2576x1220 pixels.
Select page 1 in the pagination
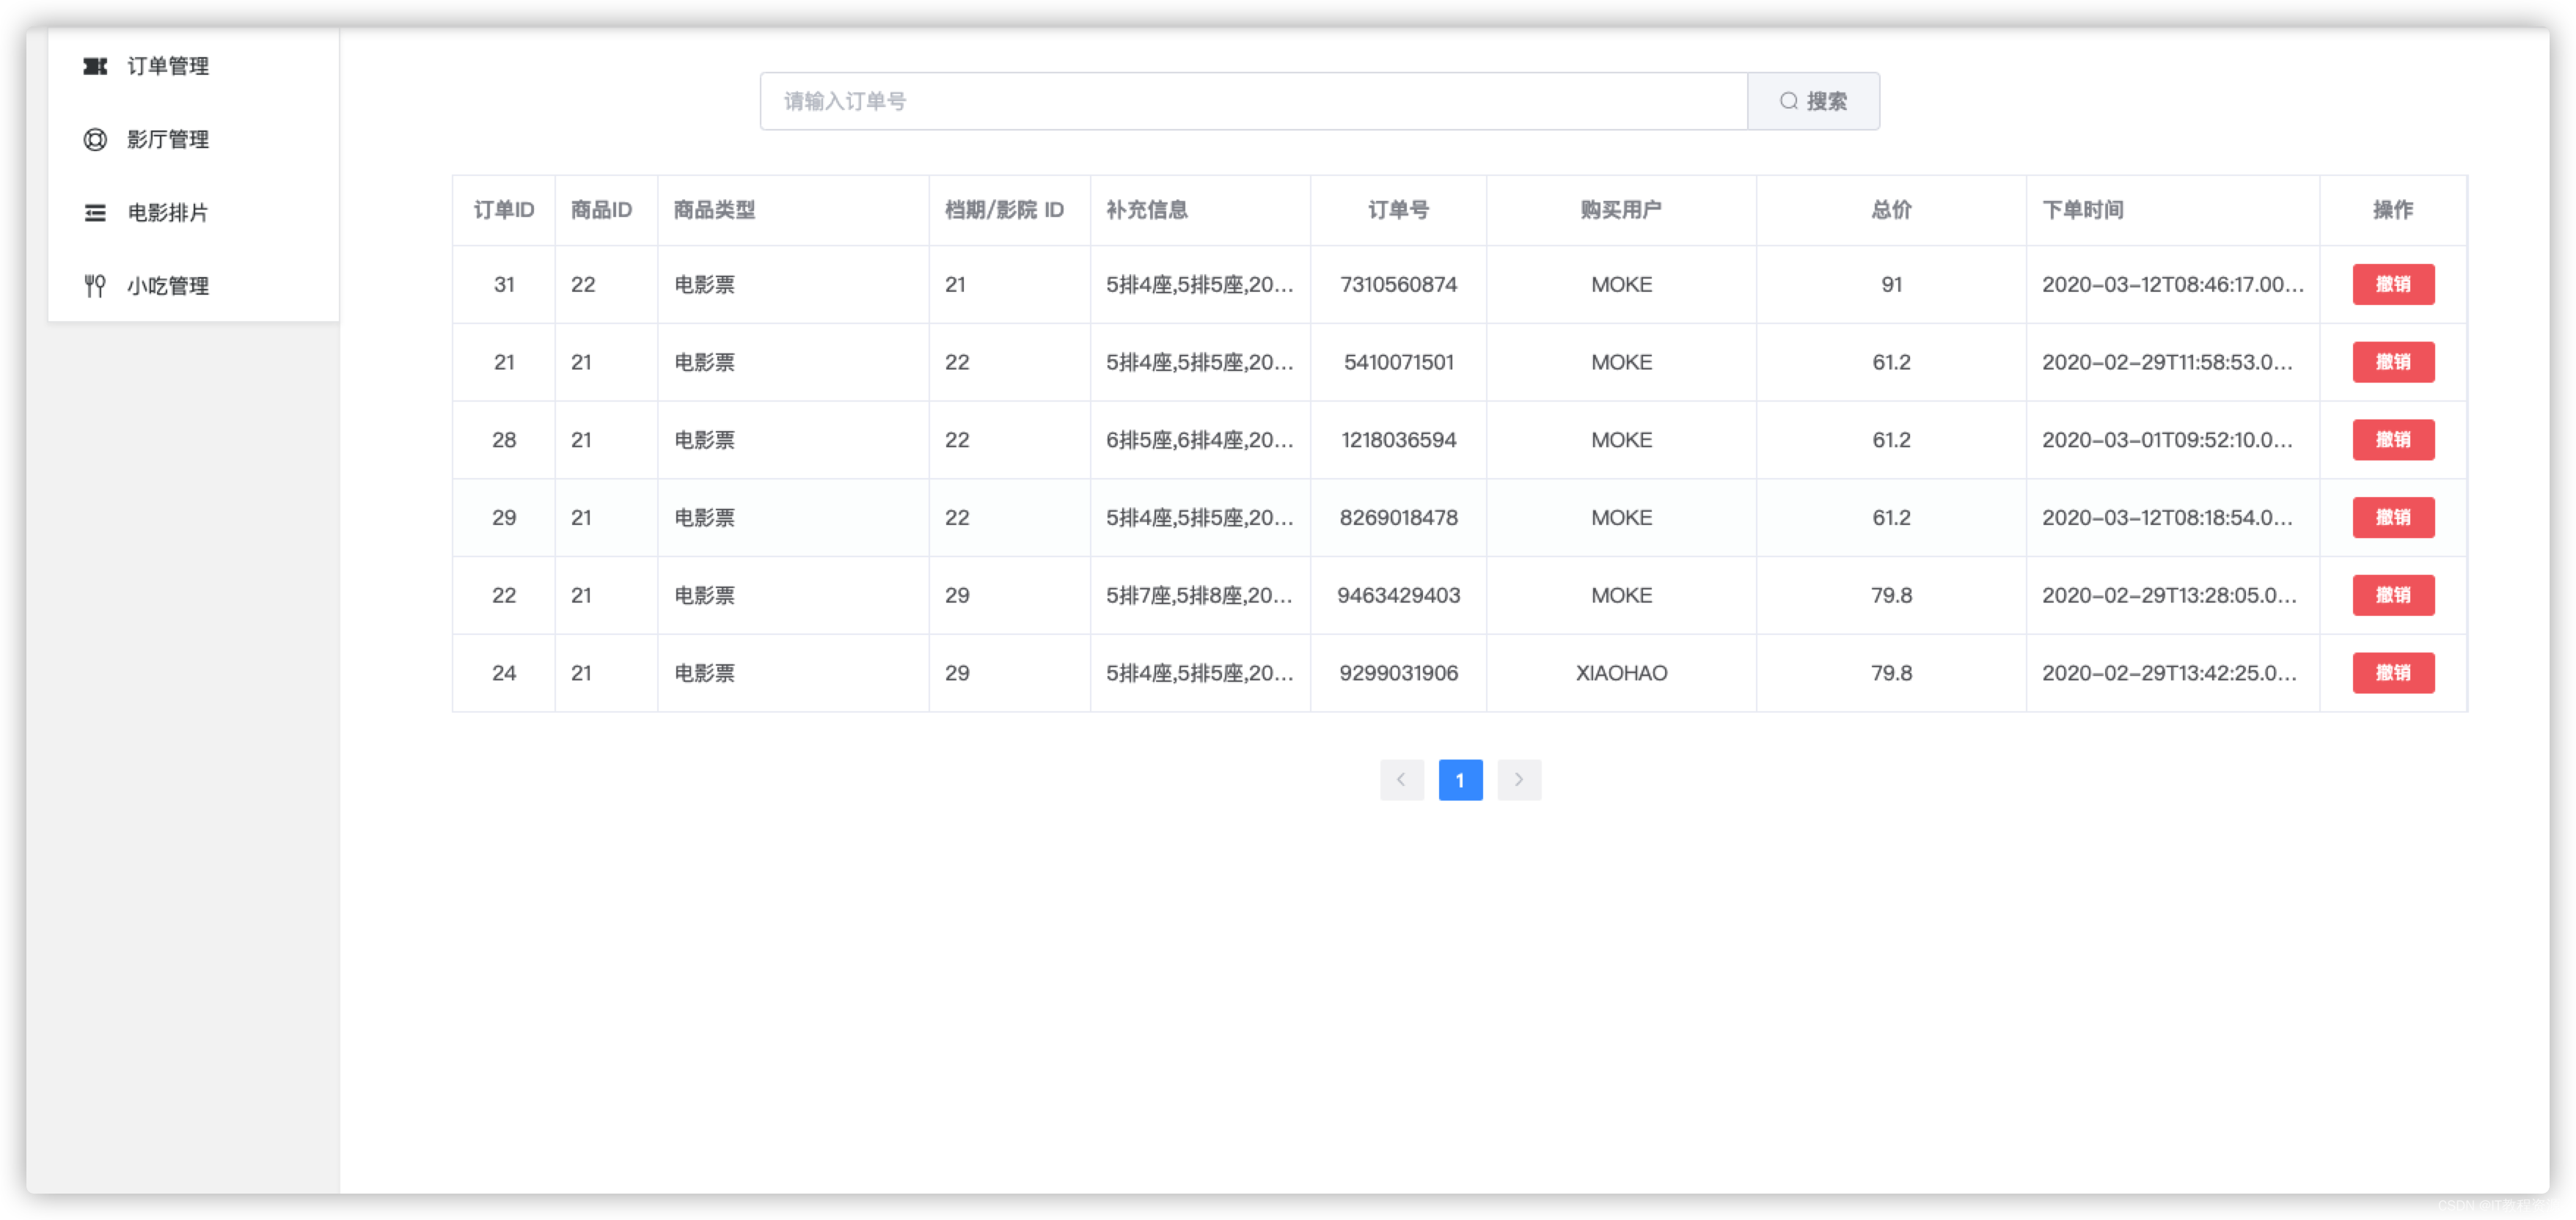point(1460,779)
